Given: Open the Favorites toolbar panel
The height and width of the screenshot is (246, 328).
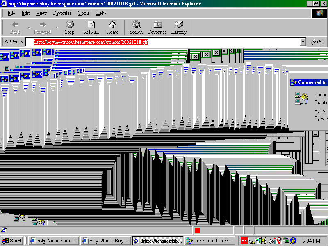Looking at the screenshot, I should [x=157, y=27].
